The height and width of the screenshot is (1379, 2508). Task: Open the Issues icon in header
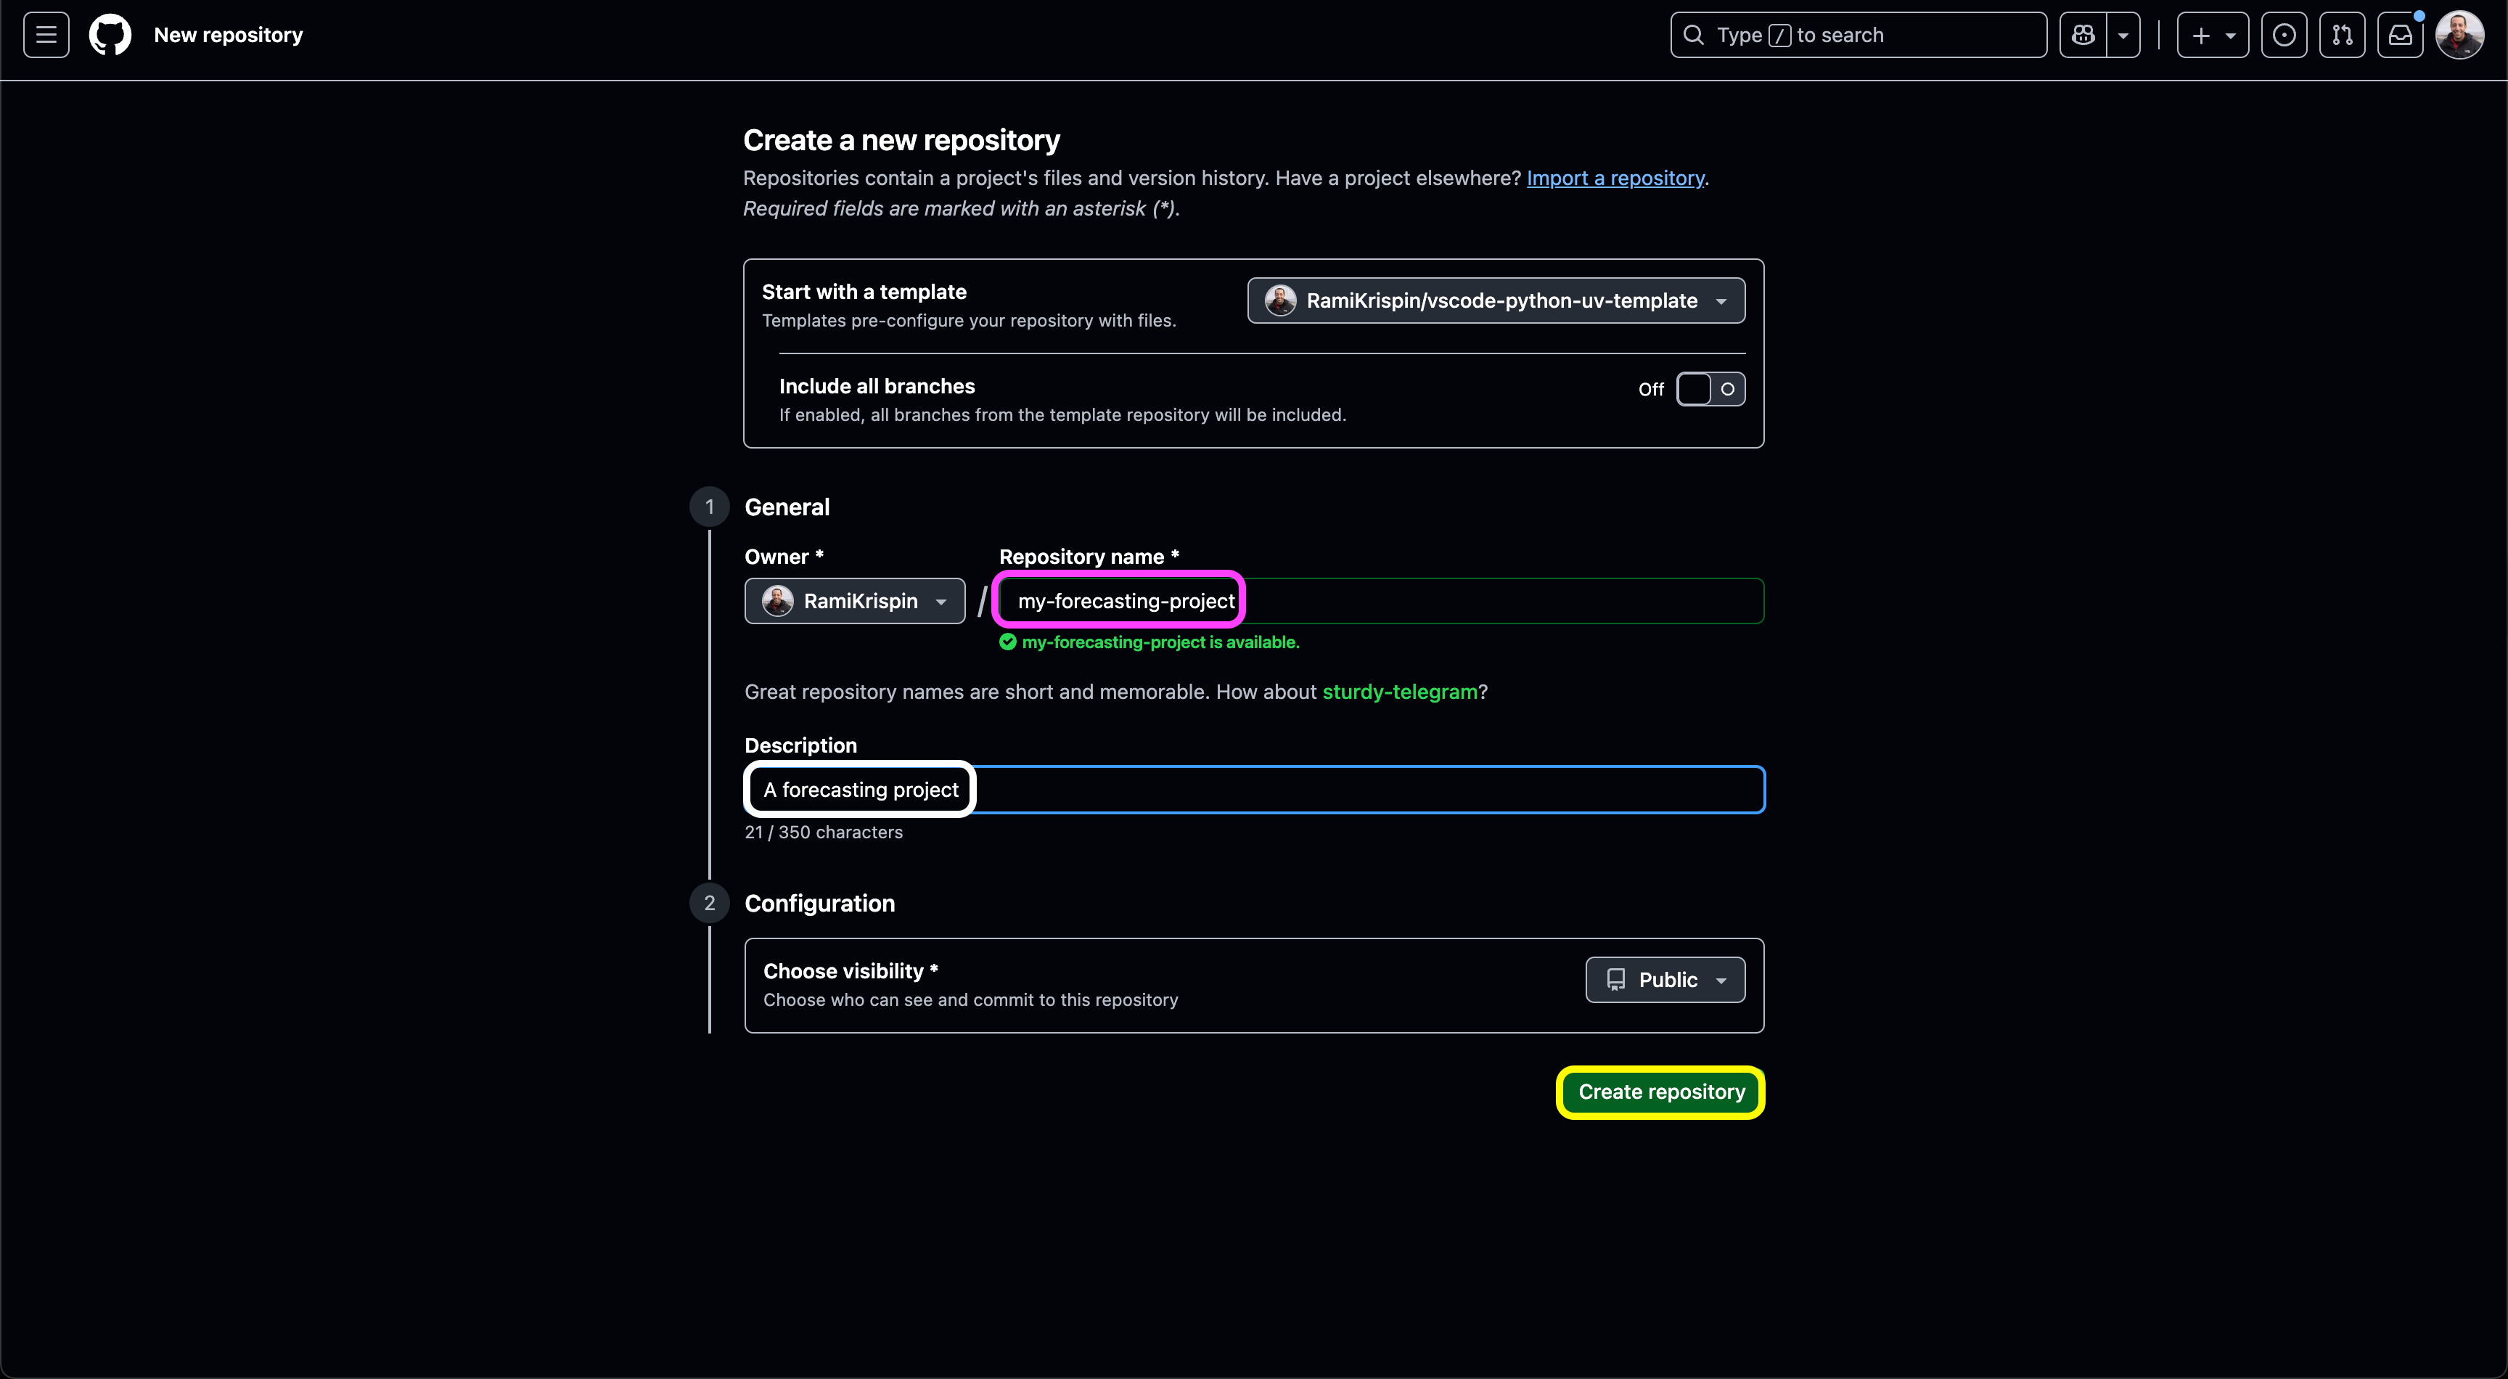[x=2283, y=35]
